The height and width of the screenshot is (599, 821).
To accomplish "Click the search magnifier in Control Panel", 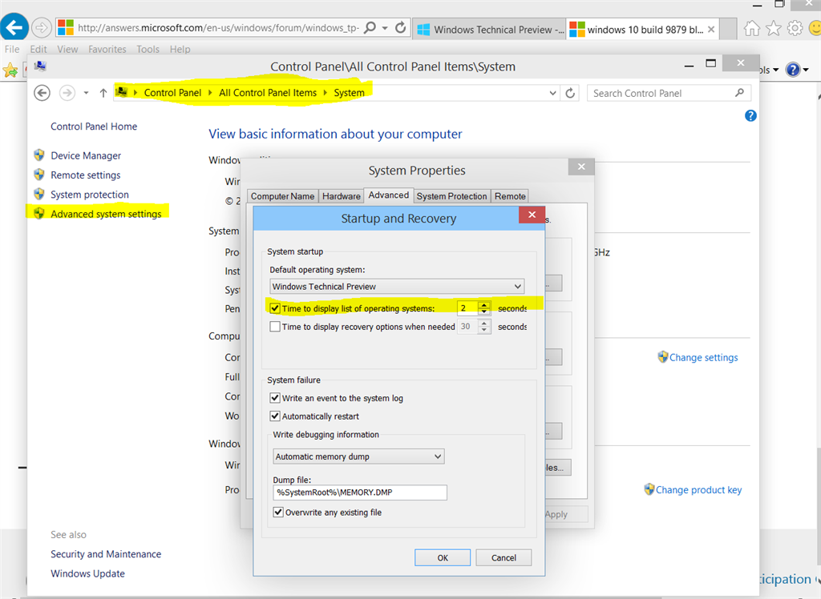I will click(739, 93).
